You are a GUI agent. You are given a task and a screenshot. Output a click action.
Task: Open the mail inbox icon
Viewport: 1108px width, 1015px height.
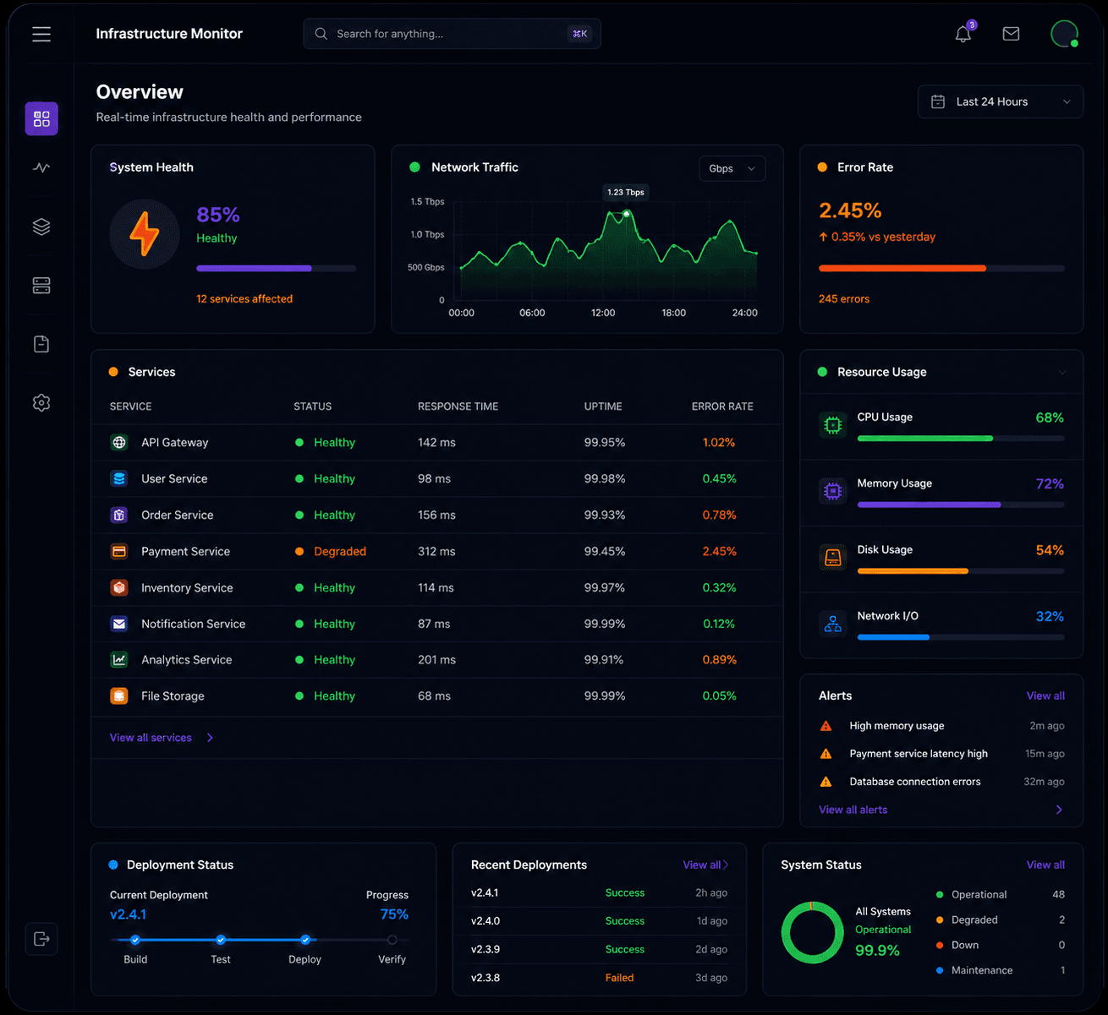[1011, 34]
